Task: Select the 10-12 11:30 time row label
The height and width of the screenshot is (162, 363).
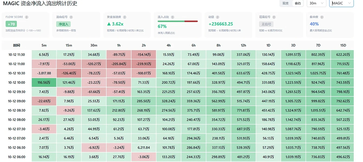Action: pyautogui.click(x=17, y=55)
